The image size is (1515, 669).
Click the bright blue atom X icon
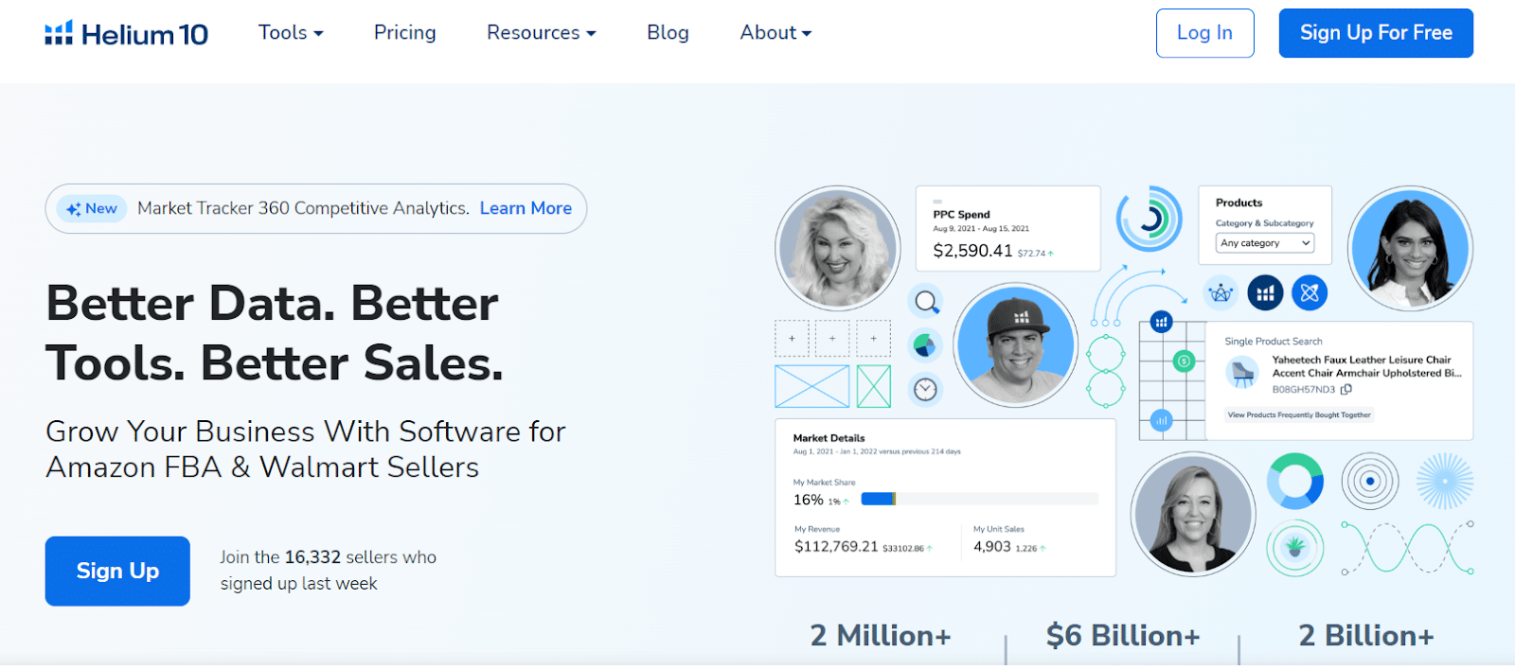coord(1310,293)
